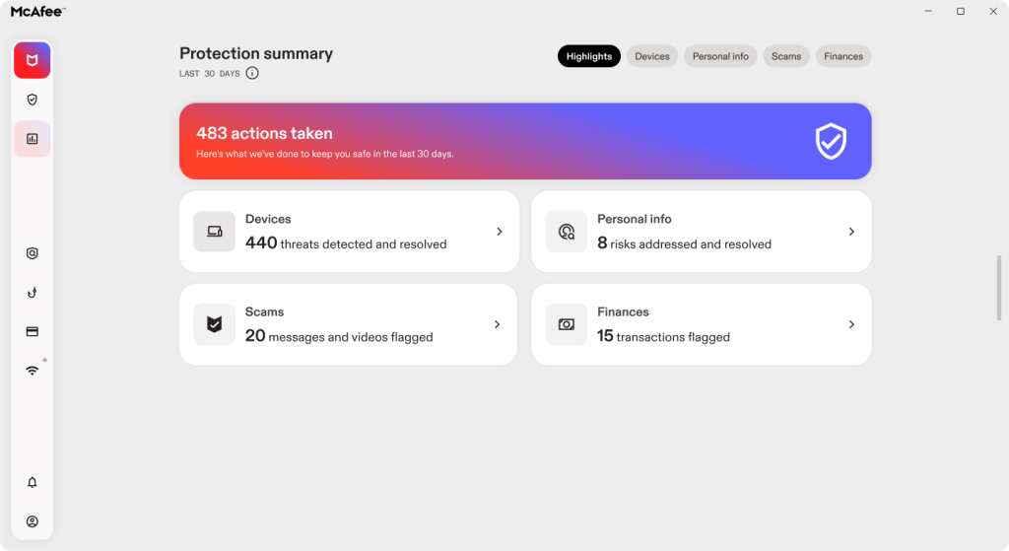Open the scam hook icon in sidebar

pos(33,293)
